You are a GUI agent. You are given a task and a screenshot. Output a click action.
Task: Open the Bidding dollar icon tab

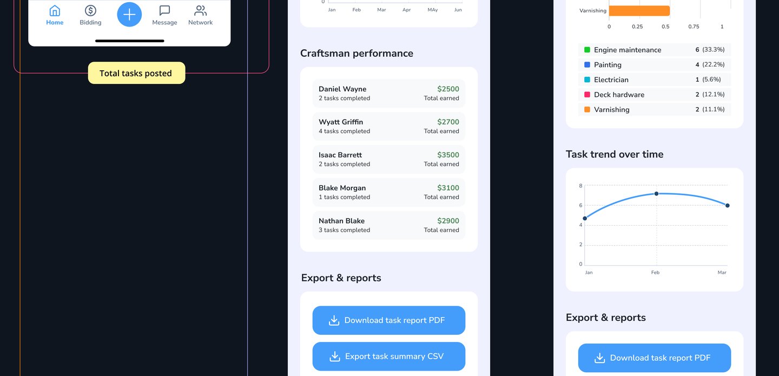point(90,11)
